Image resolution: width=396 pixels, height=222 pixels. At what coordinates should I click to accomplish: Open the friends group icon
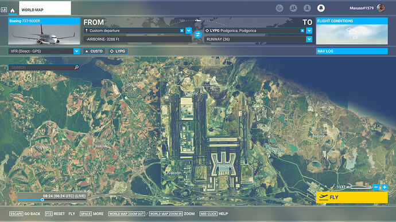click(293, 9)
